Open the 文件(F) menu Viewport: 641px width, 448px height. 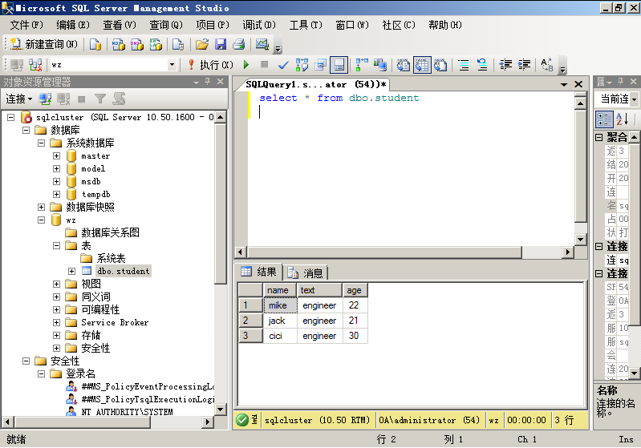(x=26, y=25)
